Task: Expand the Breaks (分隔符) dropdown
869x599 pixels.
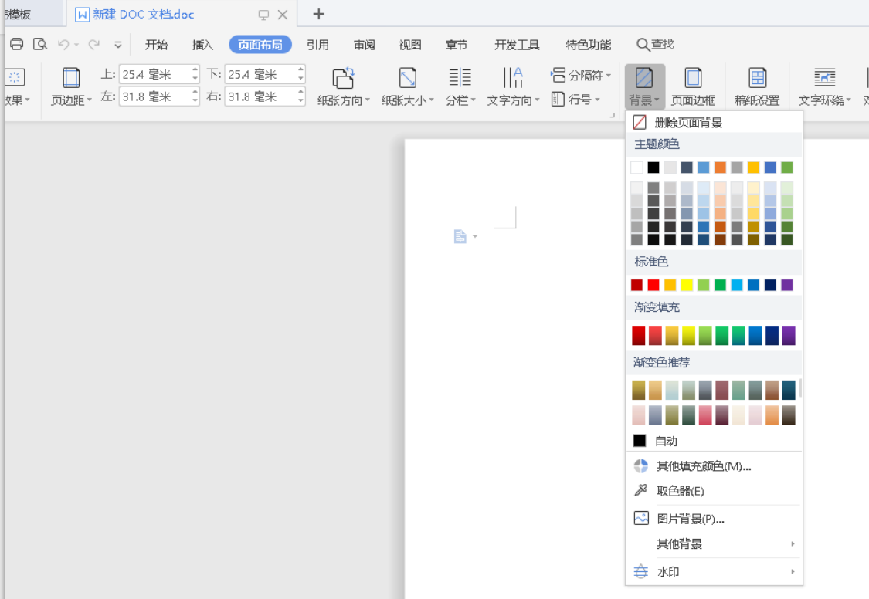Action: 581,76
